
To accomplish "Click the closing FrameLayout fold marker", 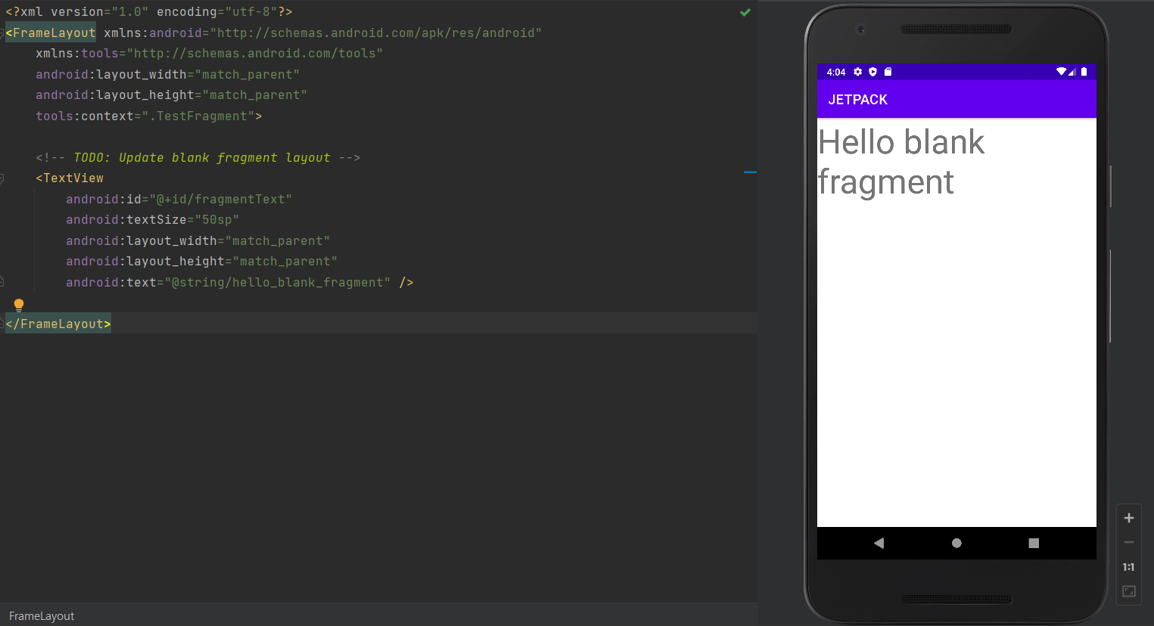I will 2,324.
